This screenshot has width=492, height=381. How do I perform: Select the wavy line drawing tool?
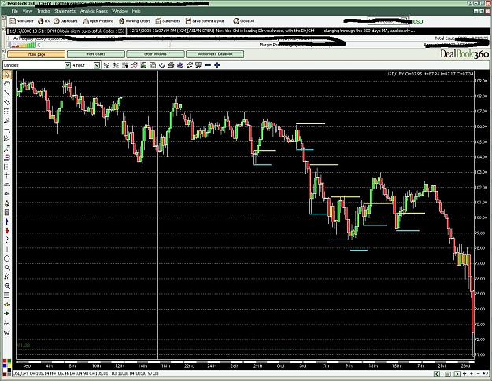coord(7,240)
